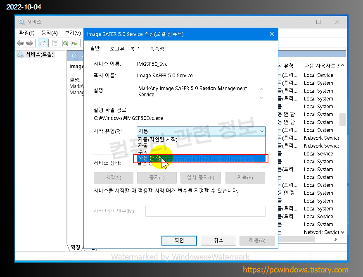Select the first Local Service row
Viewport: 363px width, 277px height.
(x=318, y=75)
